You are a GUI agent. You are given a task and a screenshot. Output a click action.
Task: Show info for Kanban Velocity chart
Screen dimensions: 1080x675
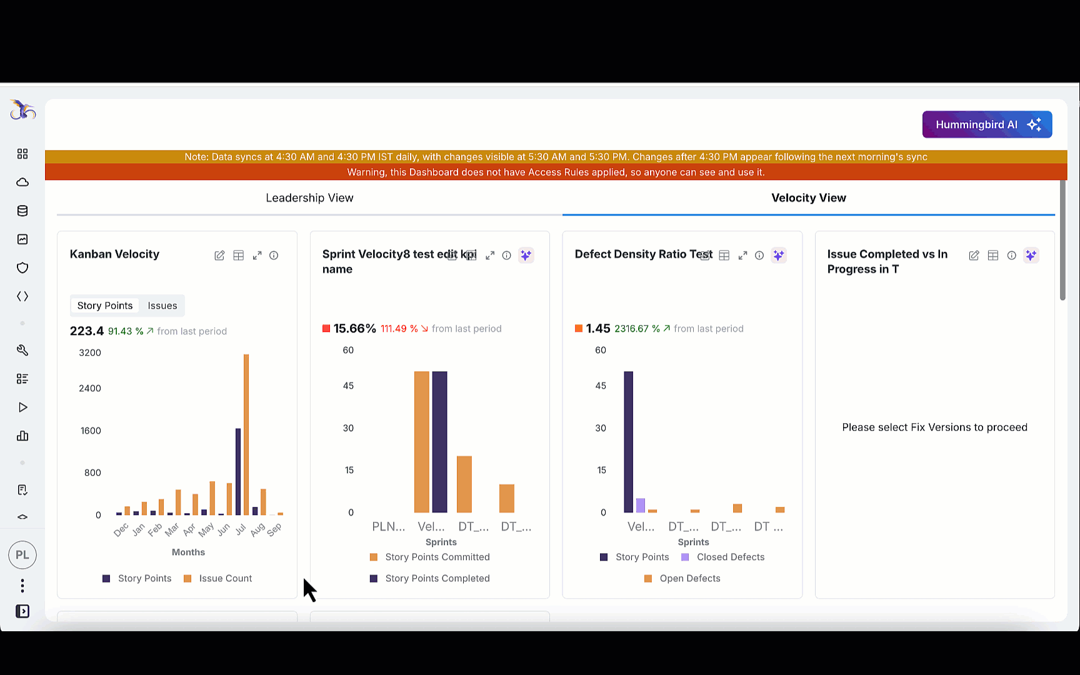click(274, 256)
